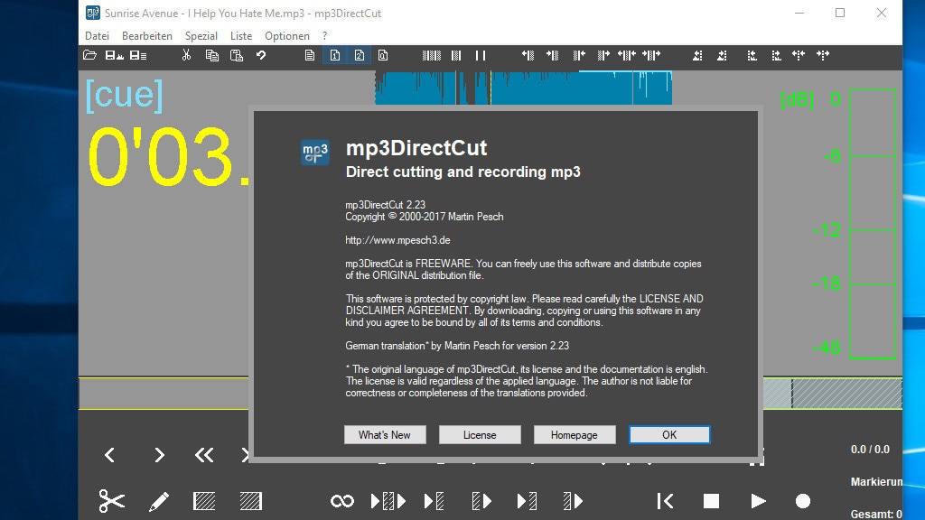Click the Paste toolbar icon
The height and width of the screenshot is (520, 925).
(x=237, y=55)
